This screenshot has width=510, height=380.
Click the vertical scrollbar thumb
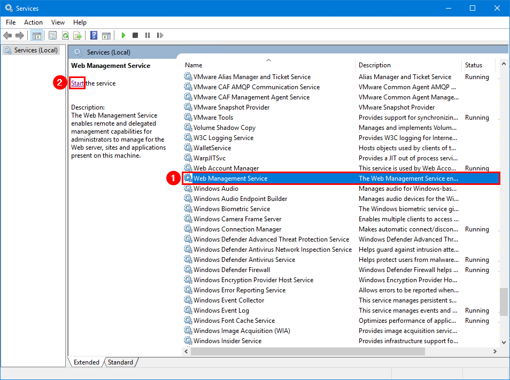504,301
